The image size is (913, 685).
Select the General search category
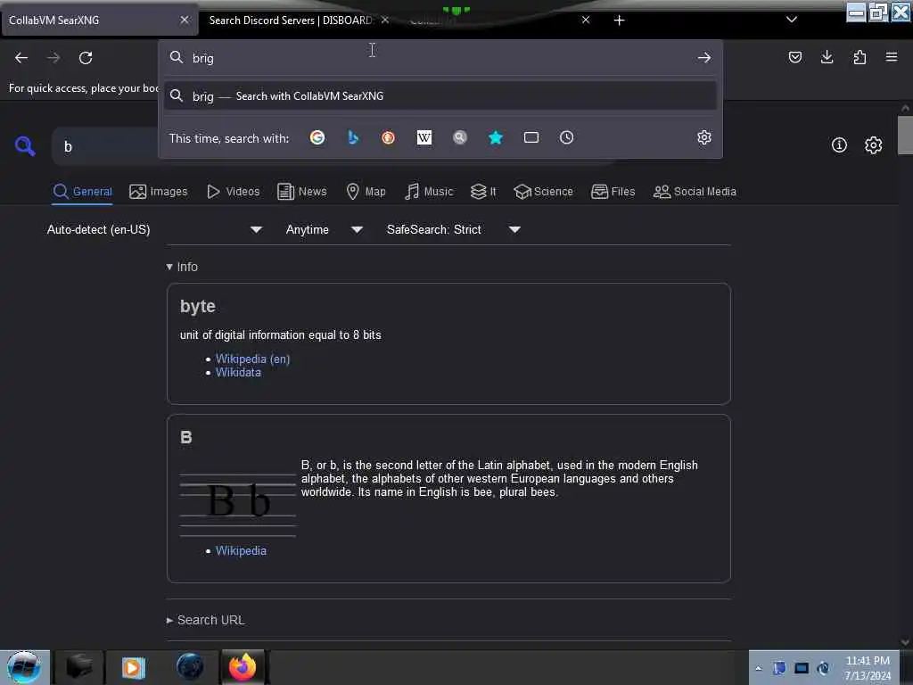click(x=82, y=192)
